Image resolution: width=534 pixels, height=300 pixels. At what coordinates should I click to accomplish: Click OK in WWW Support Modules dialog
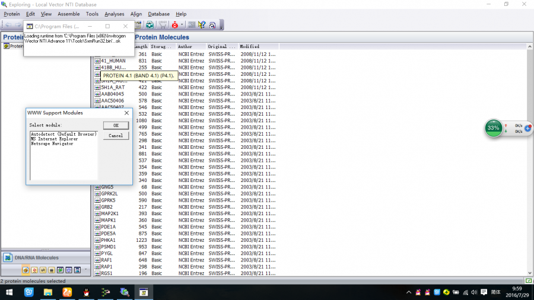point(116,126)
